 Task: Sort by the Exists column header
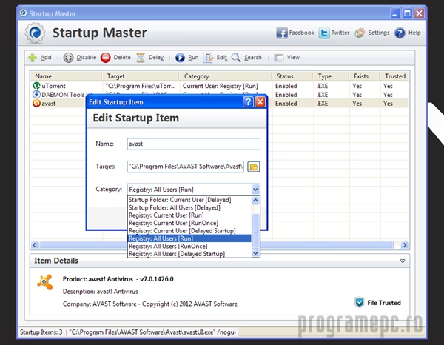tap(364, 76)
